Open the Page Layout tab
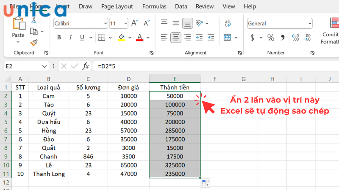This screenshot has height=190, width=339. (x=117, y=6)
